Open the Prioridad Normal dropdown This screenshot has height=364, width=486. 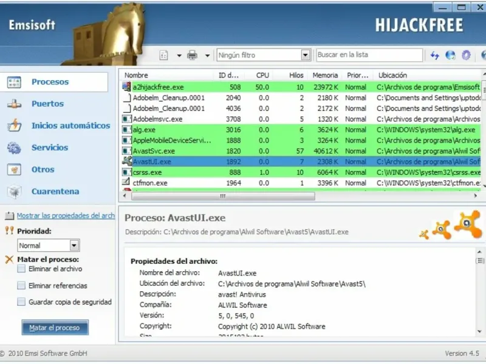(x=49, y=246)
